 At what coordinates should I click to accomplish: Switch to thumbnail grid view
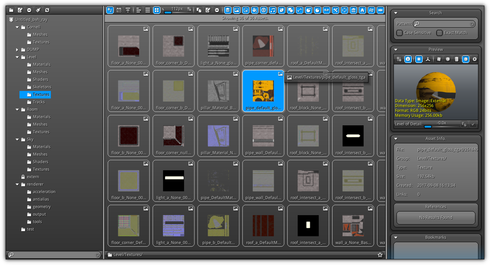tap(157, 10)
